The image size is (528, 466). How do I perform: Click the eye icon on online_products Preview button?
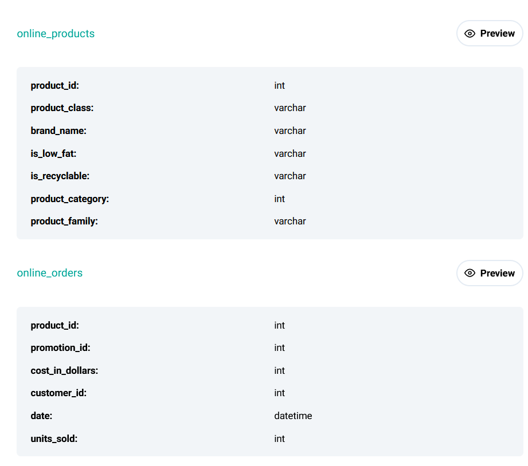[x=470, y=33]
